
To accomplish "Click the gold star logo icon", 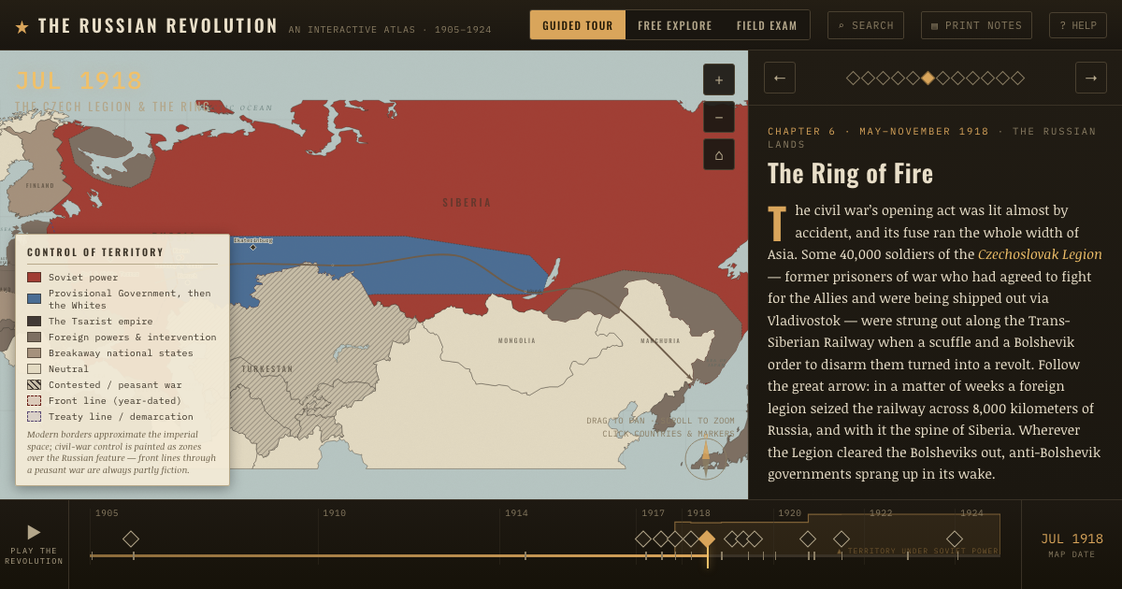I will coord(22,26).
